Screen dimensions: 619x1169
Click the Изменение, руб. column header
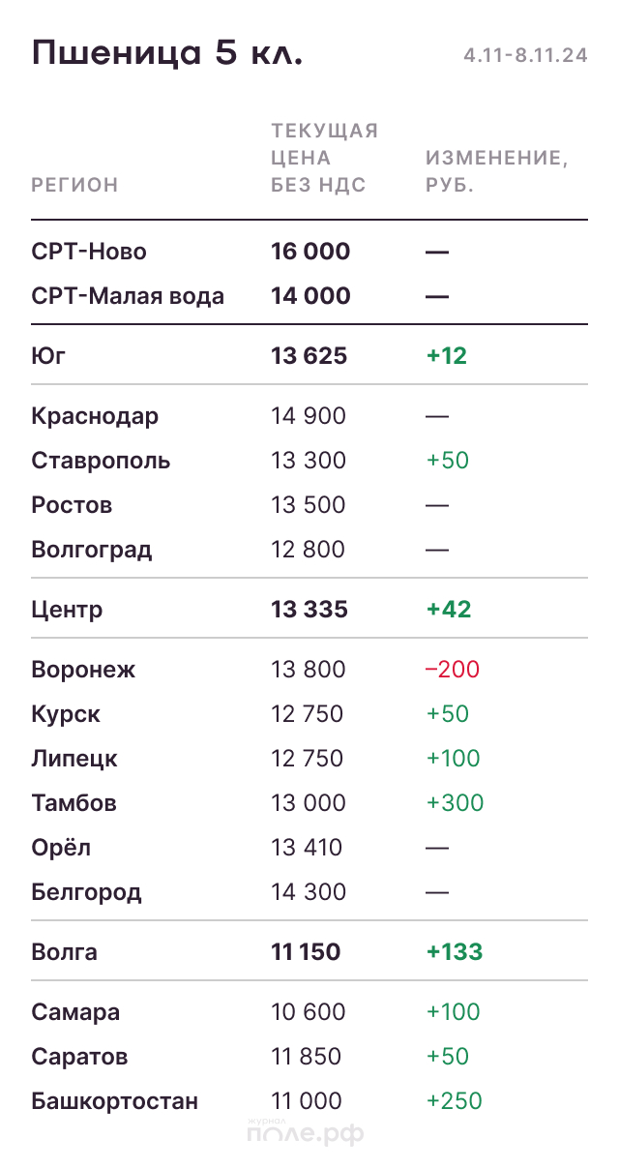[497, 171]
